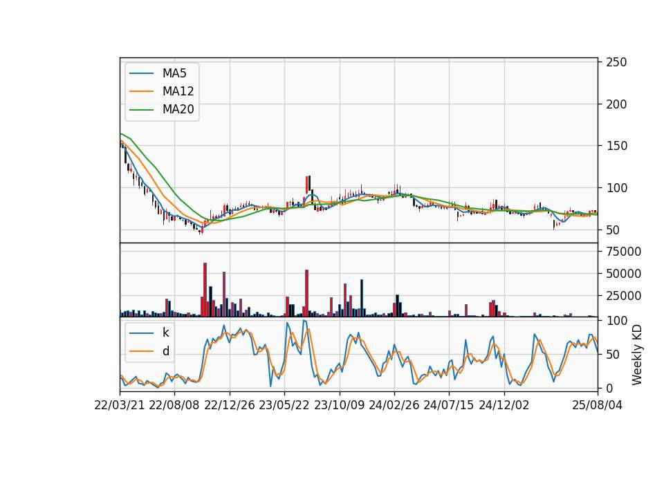Click the 24/12/02 date axis label
The height and width of the screenshot is (477, 664).
504,406
